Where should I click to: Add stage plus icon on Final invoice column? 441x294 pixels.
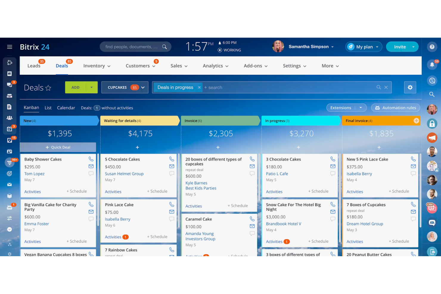(416, 121)
